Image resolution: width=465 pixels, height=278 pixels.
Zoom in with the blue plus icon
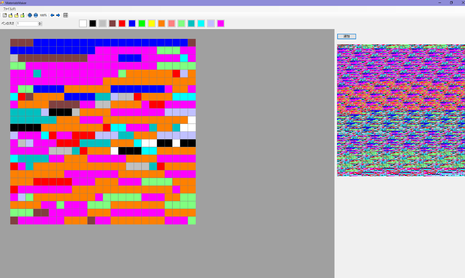pos(30,15)
